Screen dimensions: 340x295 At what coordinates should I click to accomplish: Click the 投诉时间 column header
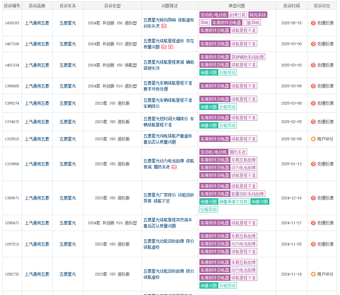click(x=291, y=6)
